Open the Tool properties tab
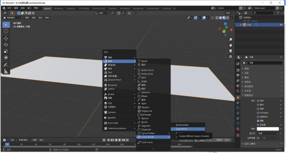This screenshot has width=286, height=153. [238, 64]
